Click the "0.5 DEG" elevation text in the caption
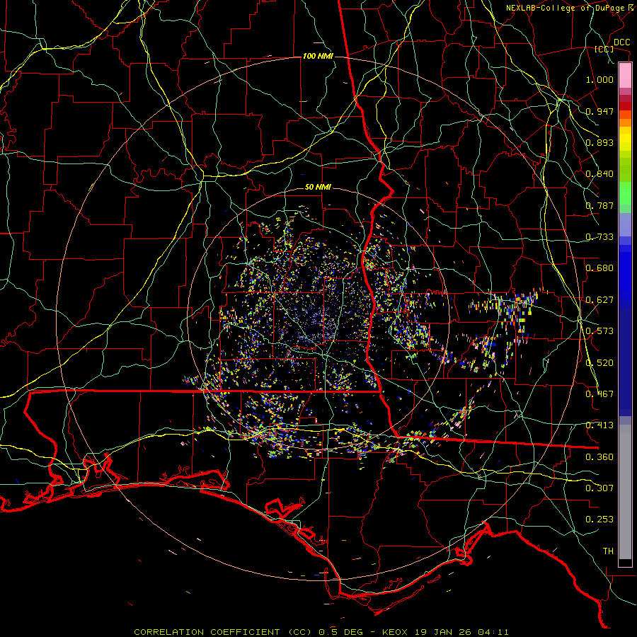Viewport: 637px width, 637px height. (340, 632)
